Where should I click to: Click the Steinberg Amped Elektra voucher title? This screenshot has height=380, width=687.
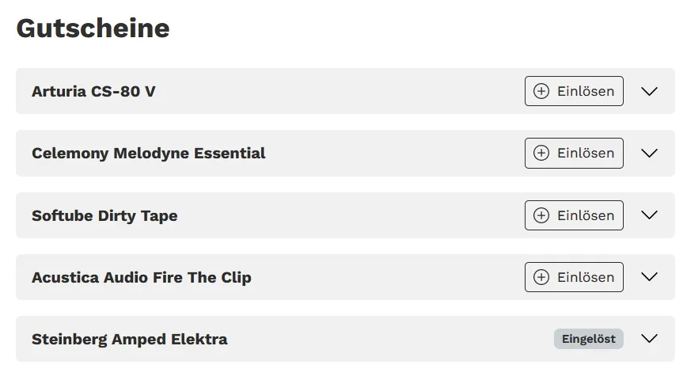tap(130, 339)
